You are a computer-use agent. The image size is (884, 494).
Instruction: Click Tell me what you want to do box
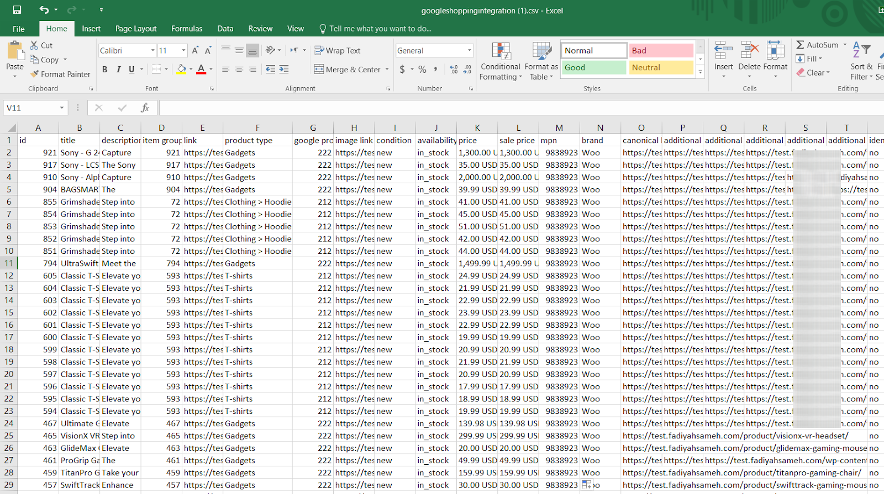click(x=376, y=29)
